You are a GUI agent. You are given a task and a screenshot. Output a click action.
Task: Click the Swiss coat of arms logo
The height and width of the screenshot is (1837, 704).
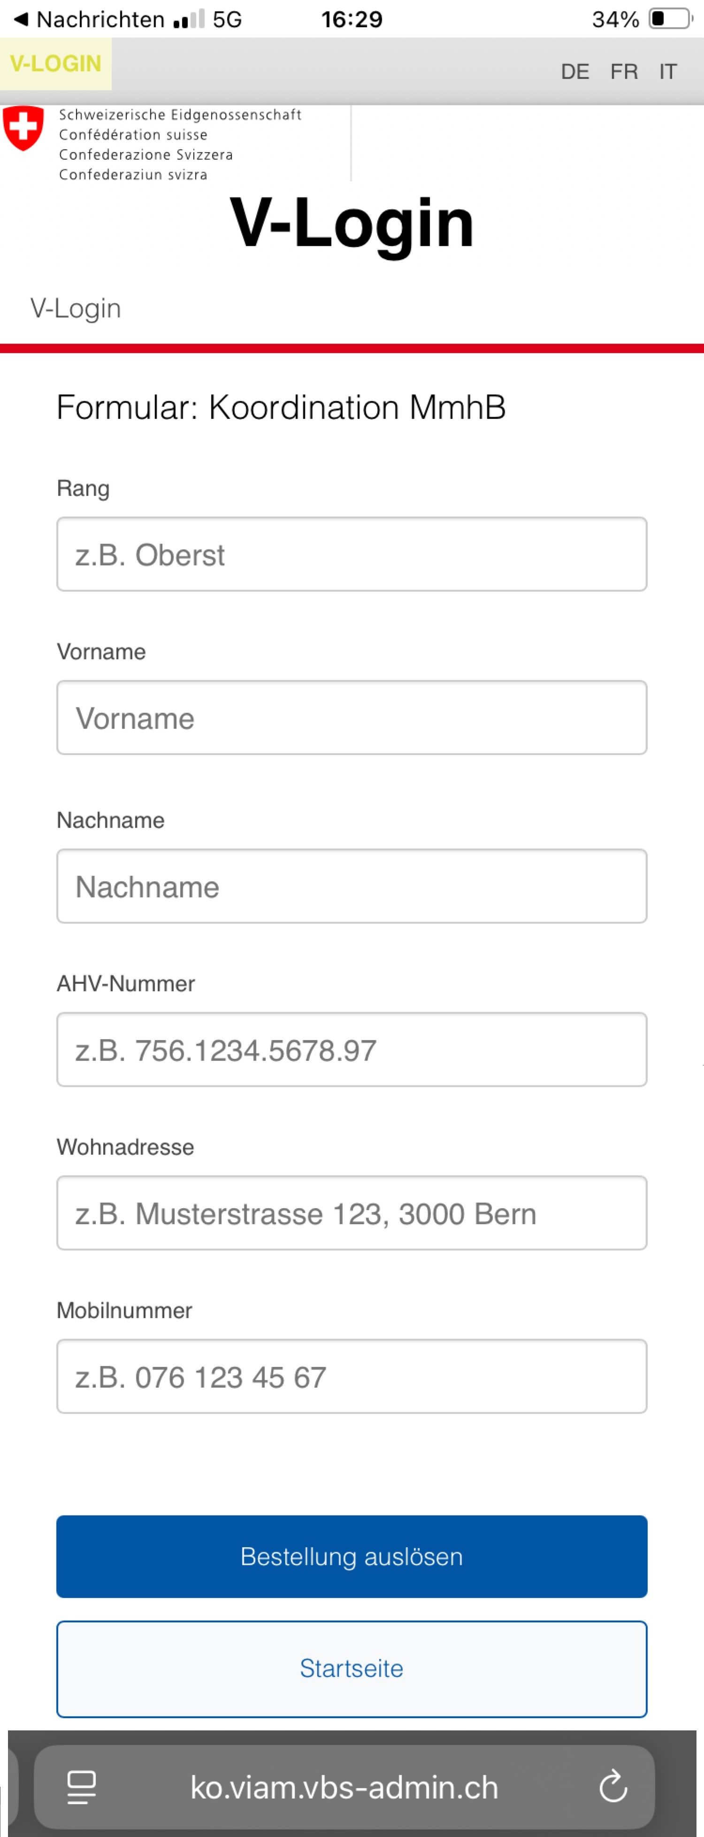click(x=23, y=128)
